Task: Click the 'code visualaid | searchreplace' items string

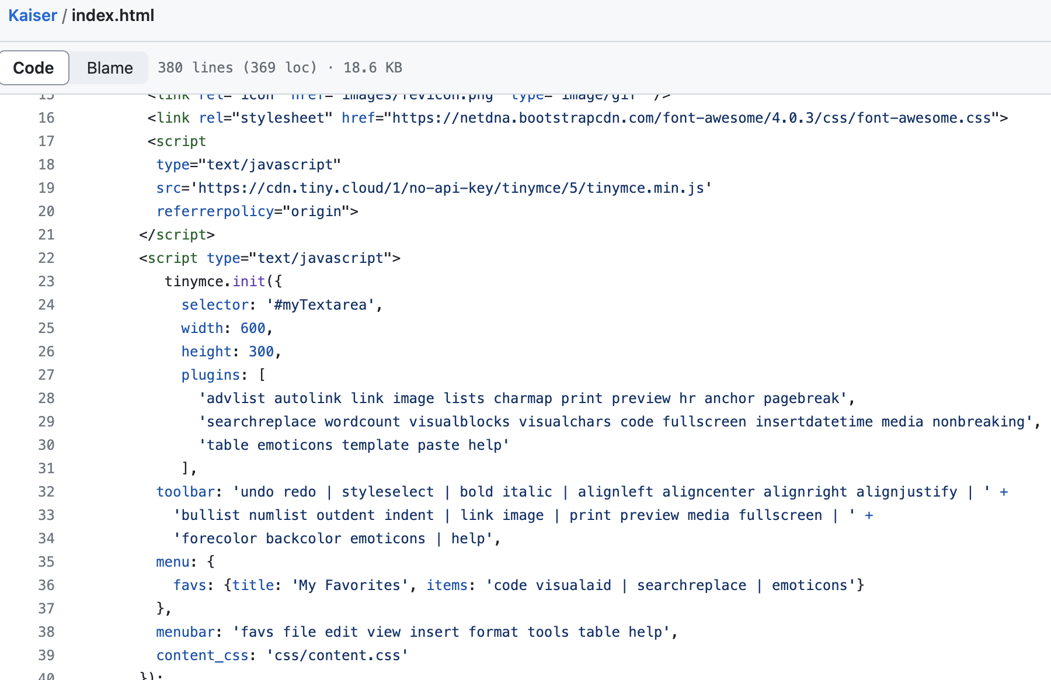Action: [671, 585]
